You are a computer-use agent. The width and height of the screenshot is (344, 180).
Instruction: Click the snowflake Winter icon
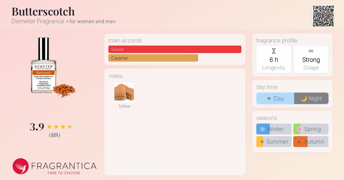point(262,129)
